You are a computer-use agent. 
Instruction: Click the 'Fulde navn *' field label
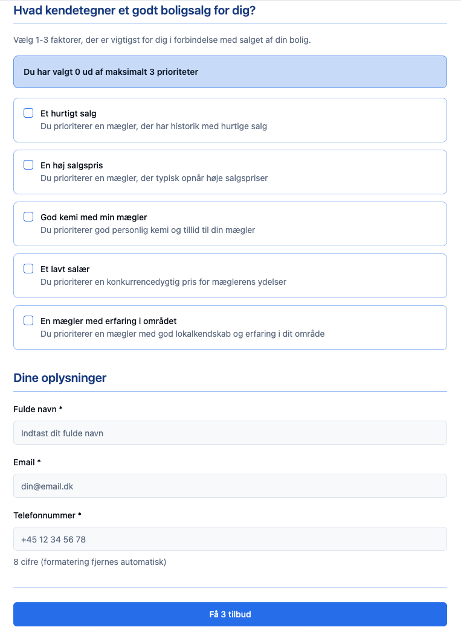point(37,409)
